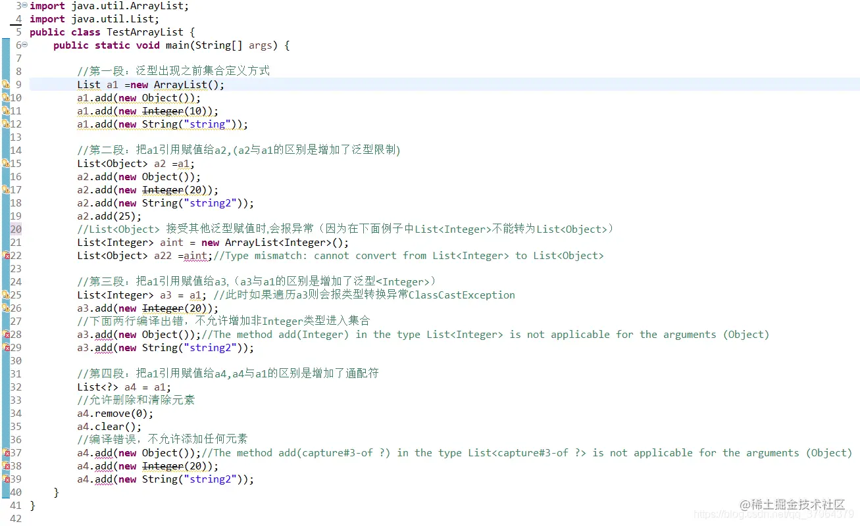Viewport: 860px width, 526px height.
Task: Click the comment "//编译错误，不允许添加任何元素"
Action: pos(163,439)
